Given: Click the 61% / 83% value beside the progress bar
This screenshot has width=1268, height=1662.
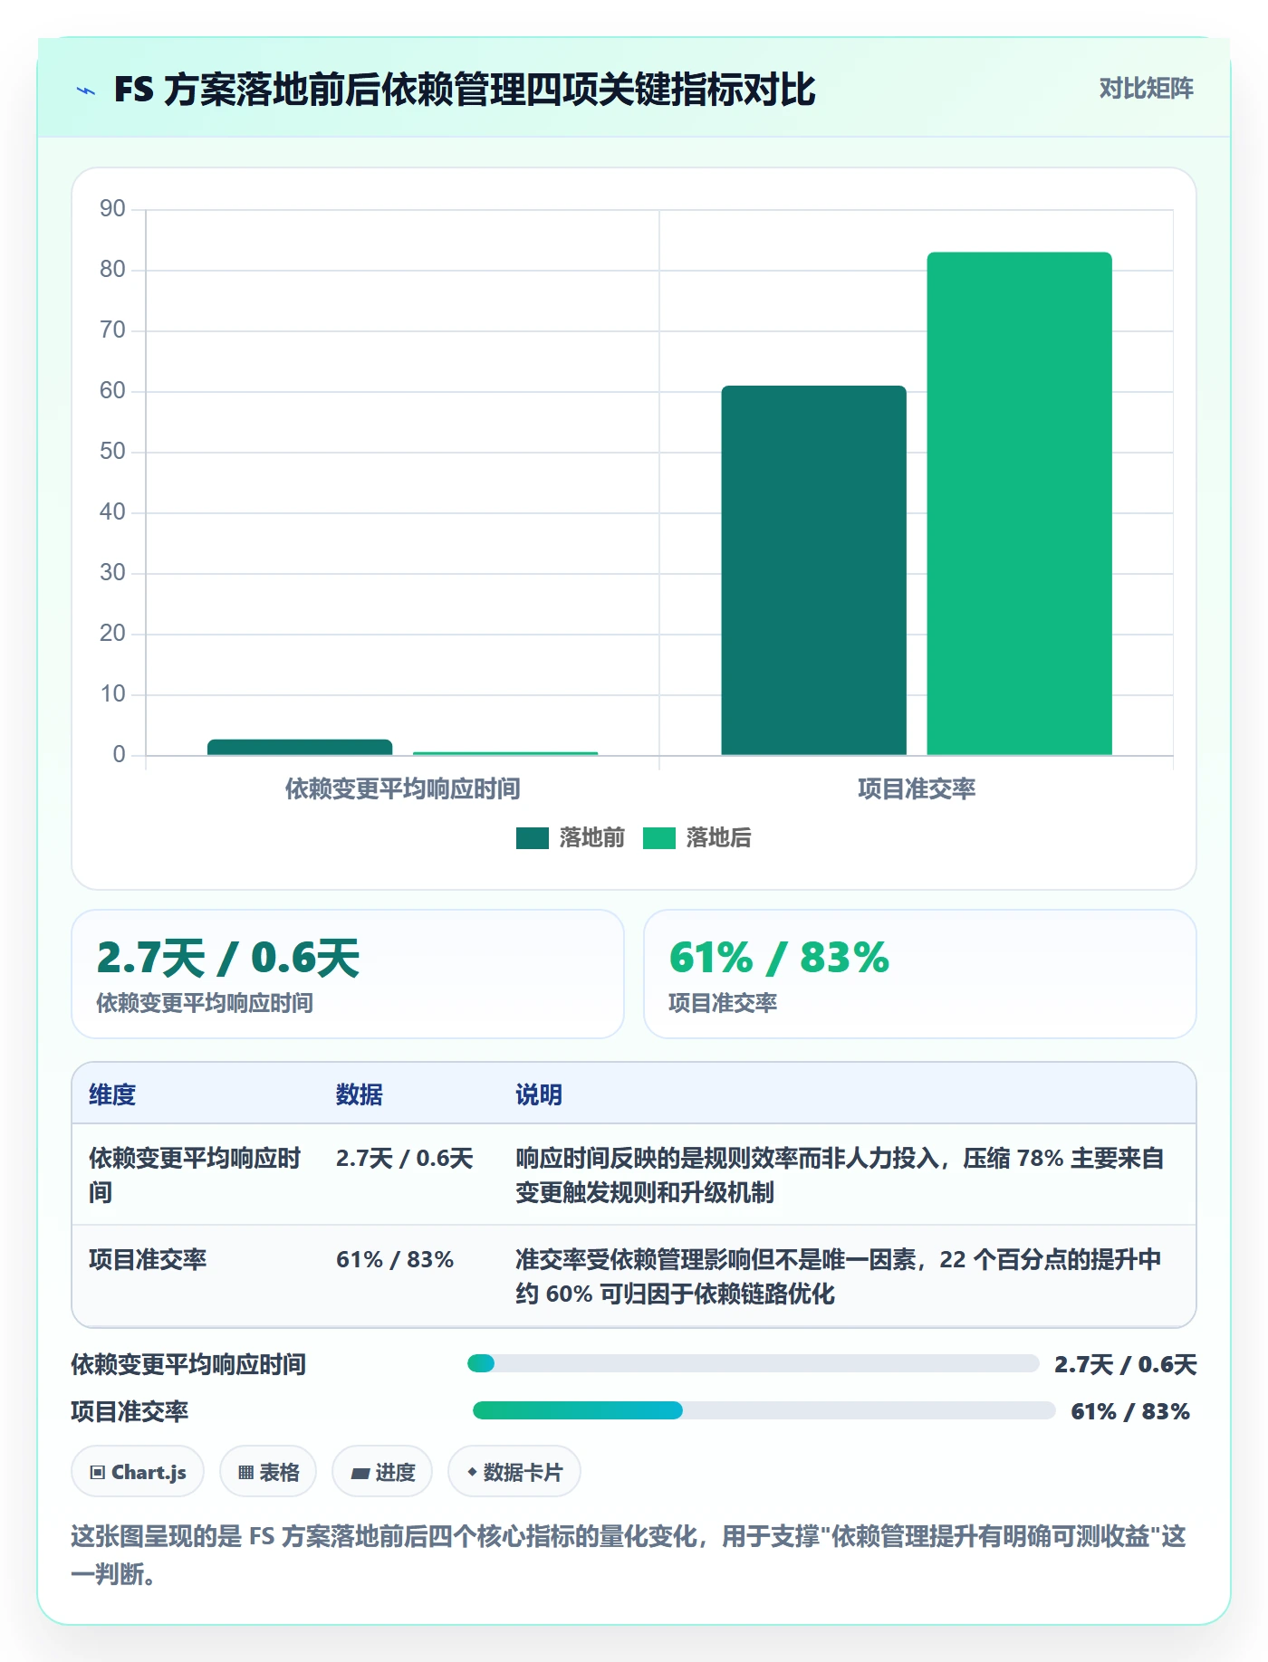Looking at the screenshot, I should click(x=1130, y=1411).
